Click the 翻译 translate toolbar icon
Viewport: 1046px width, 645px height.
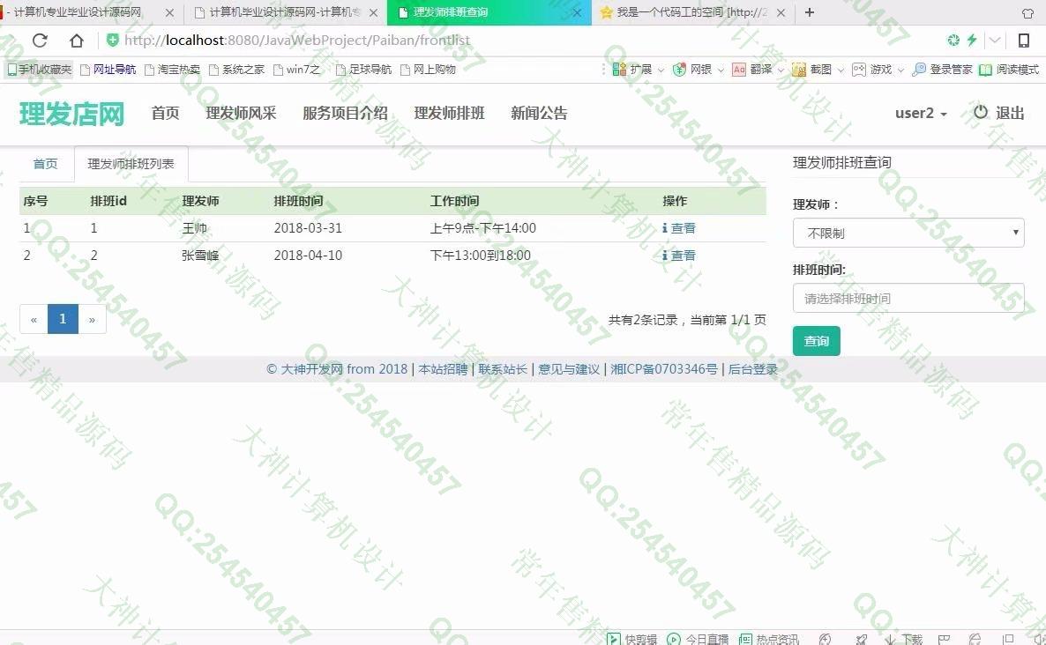click(738, 70)
